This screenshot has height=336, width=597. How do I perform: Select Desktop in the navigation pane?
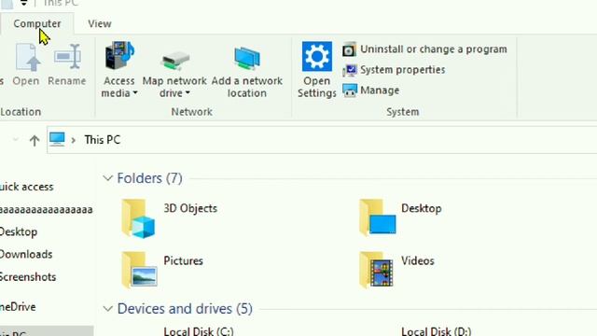(x=19, y=231)
